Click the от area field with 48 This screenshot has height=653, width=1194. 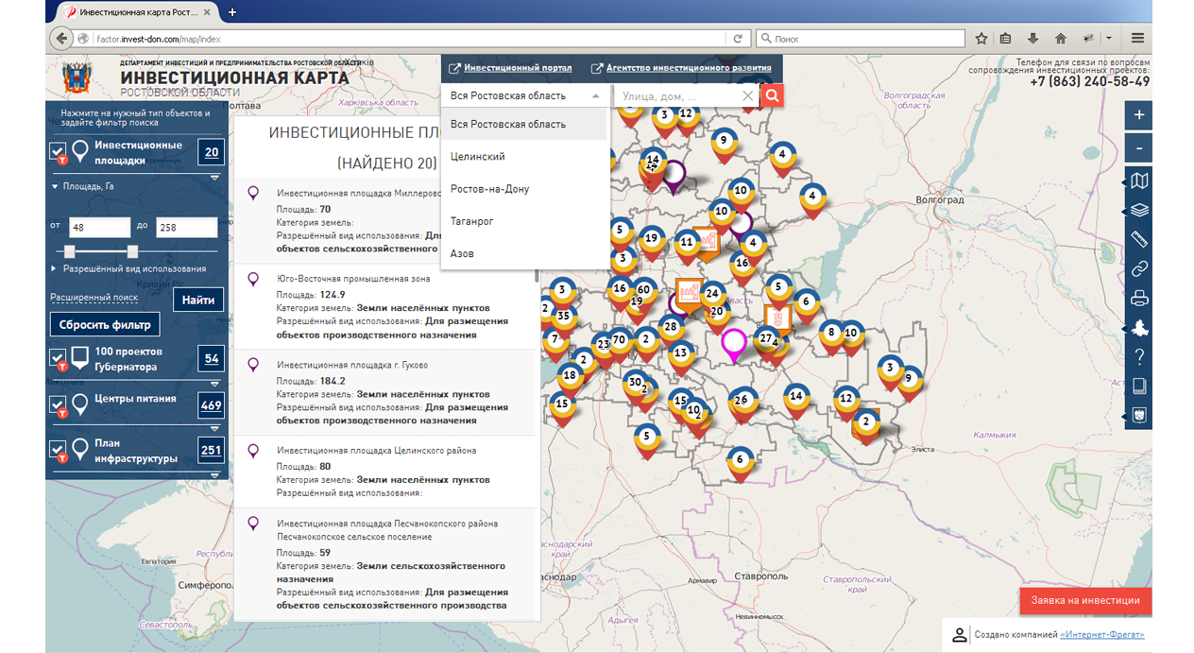99,228
